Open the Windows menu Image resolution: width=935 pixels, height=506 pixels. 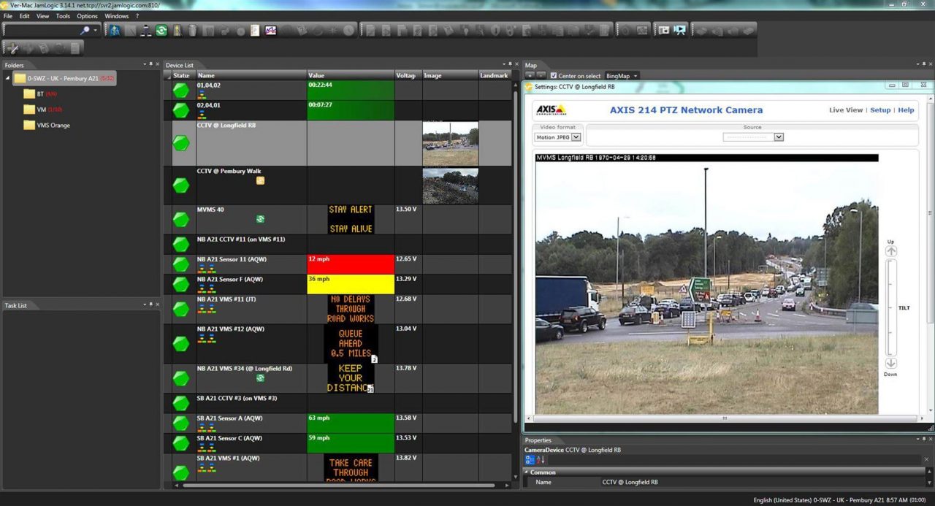pyautogui.click(x=116, y=16)
